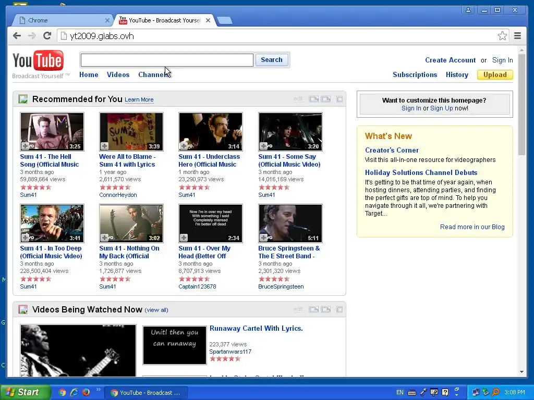Screen dimensions: 534x400
Task: Open the Channels navigation link
Action: 153,74
